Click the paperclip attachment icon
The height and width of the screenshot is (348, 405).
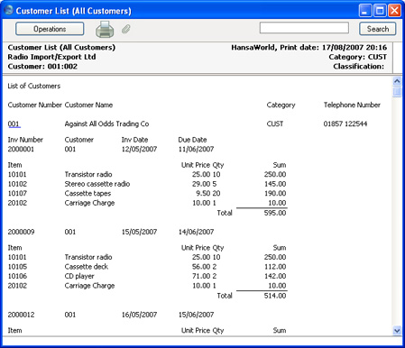(x=126, y=29)
